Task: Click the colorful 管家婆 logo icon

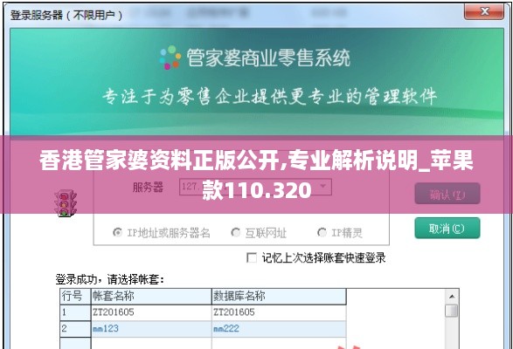Action: click(x=170, y=58)
